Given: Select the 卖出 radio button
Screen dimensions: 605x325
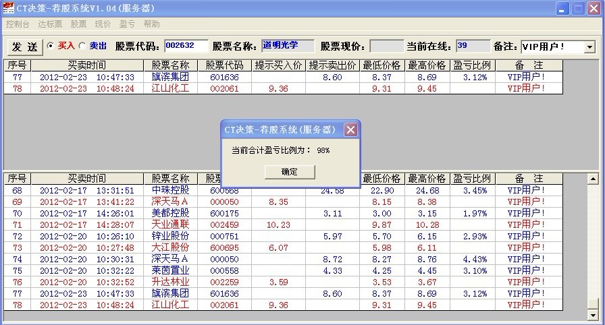Looking at the screenshot, I should 82,46.
